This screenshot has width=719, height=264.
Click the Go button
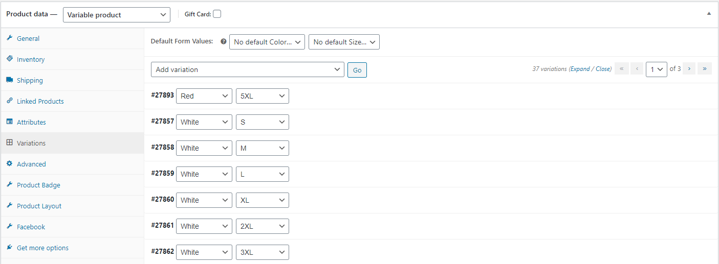point(357,70)
